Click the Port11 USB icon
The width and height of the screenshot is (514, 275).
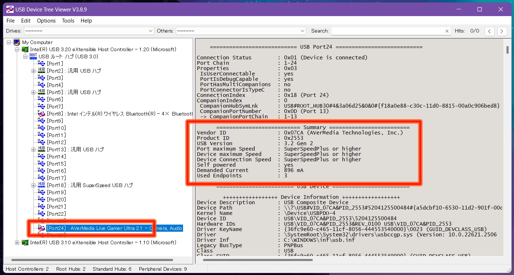coord(42,135)
